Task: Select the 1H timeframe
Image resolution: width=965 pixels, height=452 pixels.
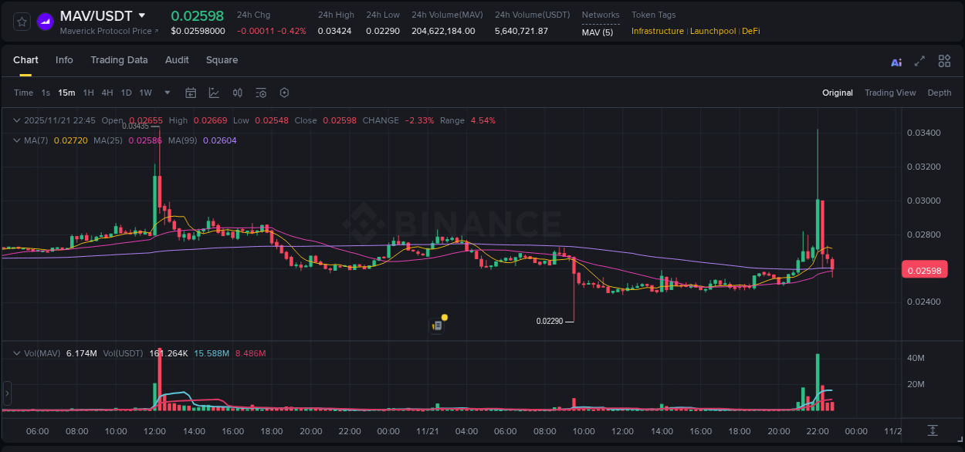Action: tap(89, 93)
